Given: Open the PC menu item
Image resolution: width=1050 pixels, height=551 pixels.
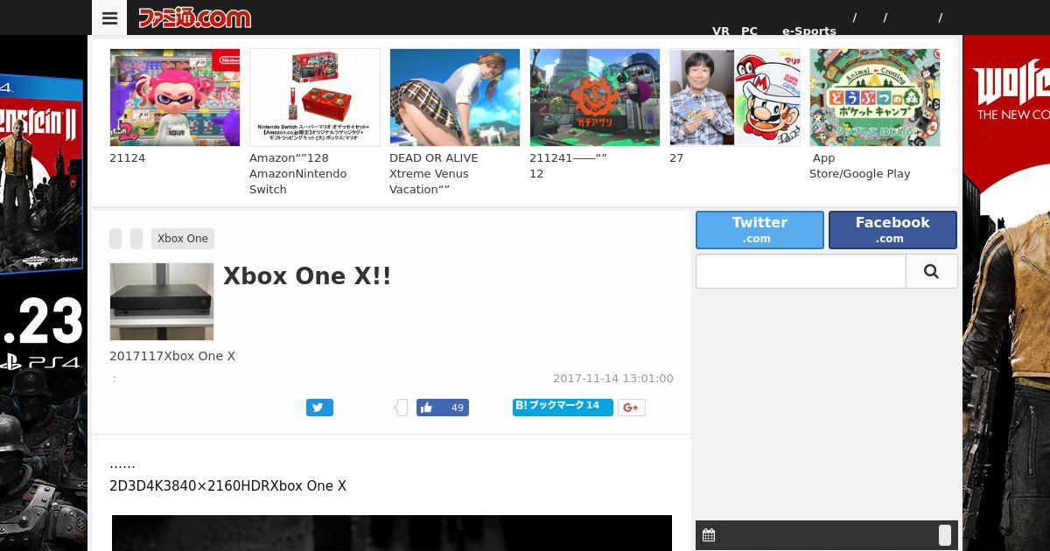Looking at the screenshot, I should (749, 31).
